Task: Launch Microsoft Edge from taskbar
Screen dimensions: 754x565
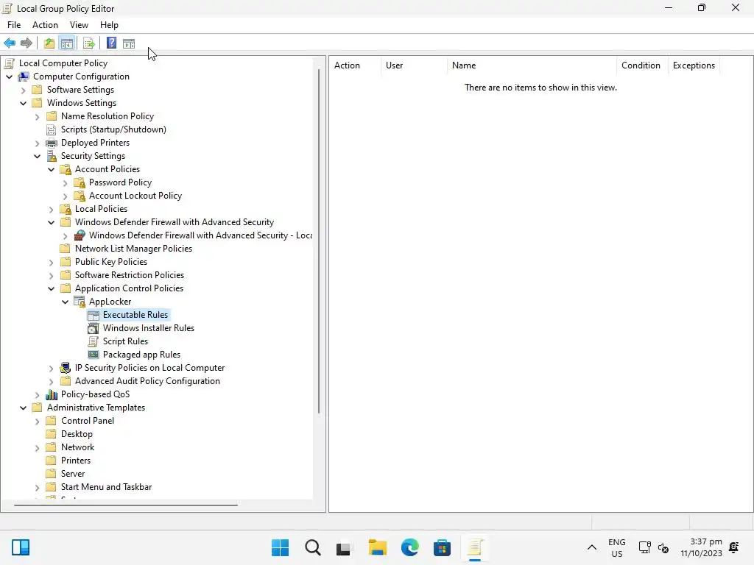Action: tap(409, 547)
